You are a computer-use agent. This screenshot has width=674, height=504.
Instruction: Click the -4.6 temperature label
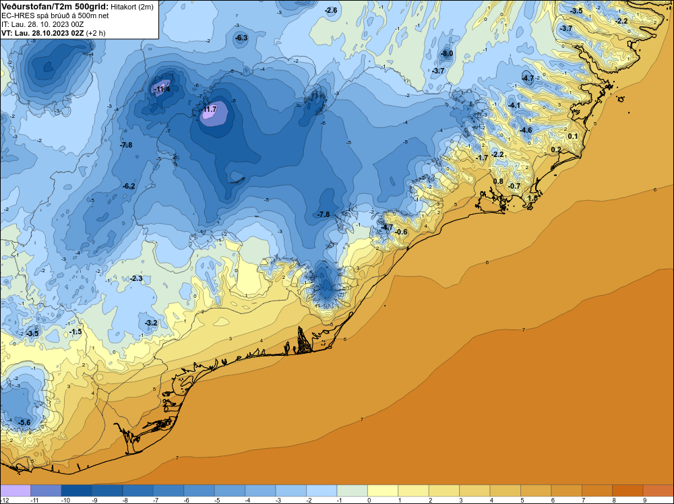coord(526,130)
